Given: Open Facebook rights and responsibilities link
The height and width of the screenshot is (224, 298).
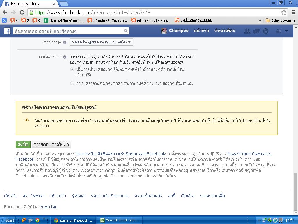Looking at the screenshot, I should (120, 154).
